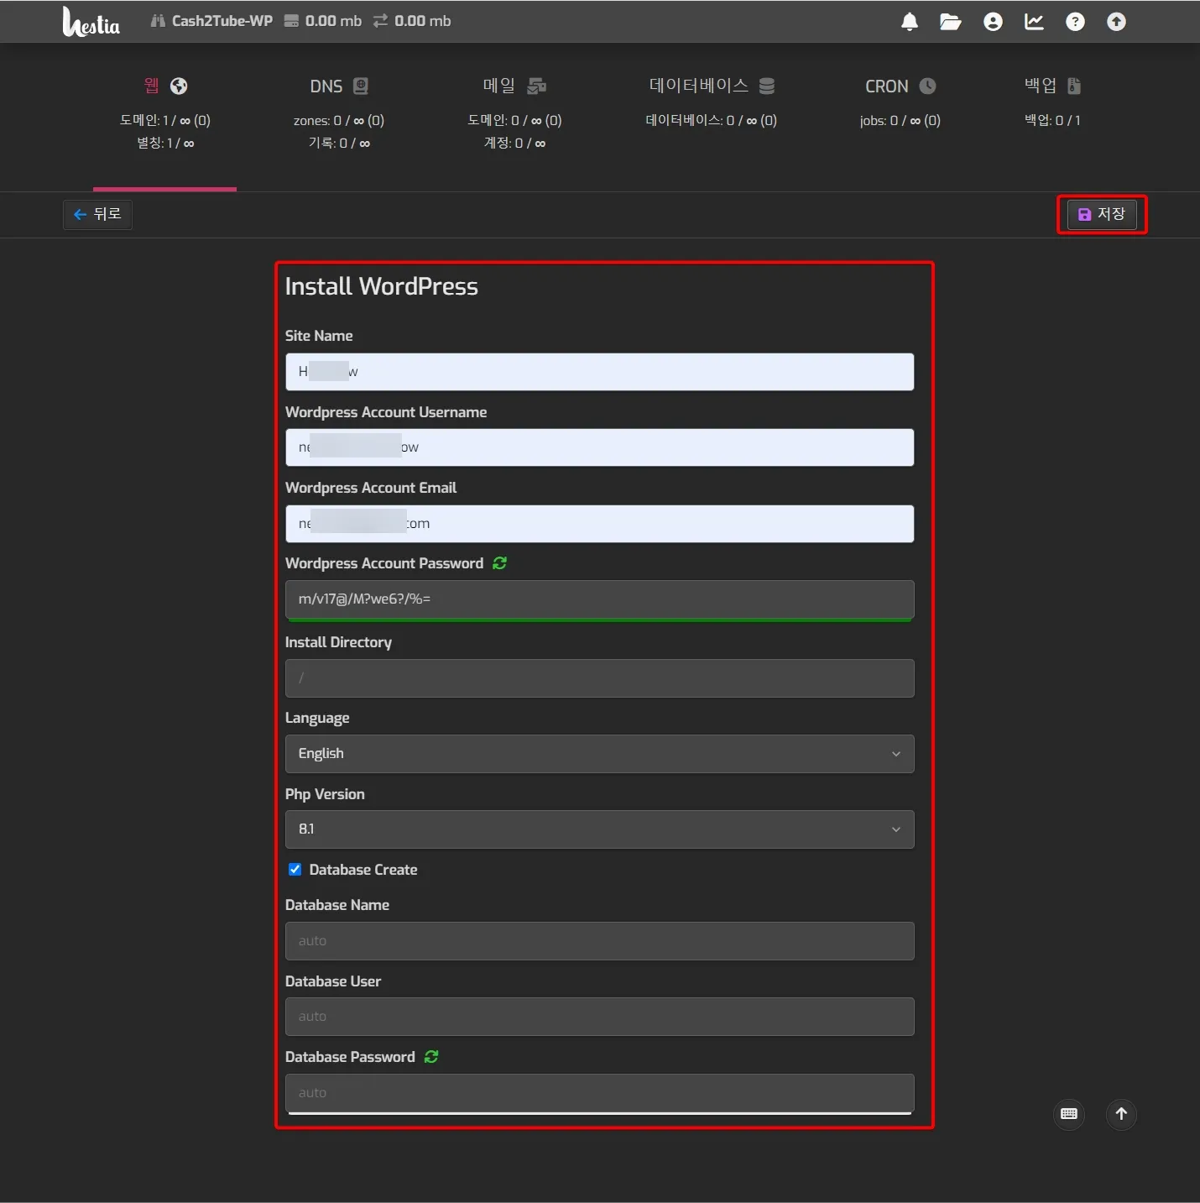The height and width of the screenshot is (1203, 1200).
Task: Open the help question mark icon
Action: point(1075,22)
